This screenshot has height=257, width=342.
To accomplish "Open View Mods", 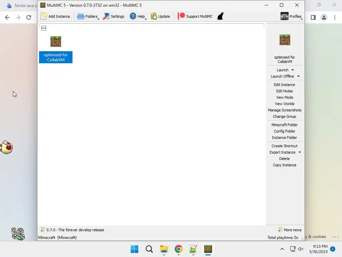I will point(285,97).
